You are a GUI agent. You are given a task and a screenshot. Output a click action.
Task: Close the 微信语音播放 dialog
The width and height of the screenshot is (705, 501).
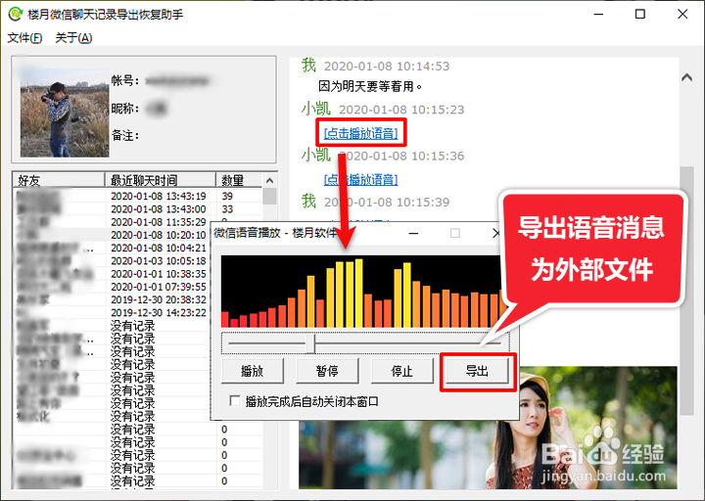[495, 233]
